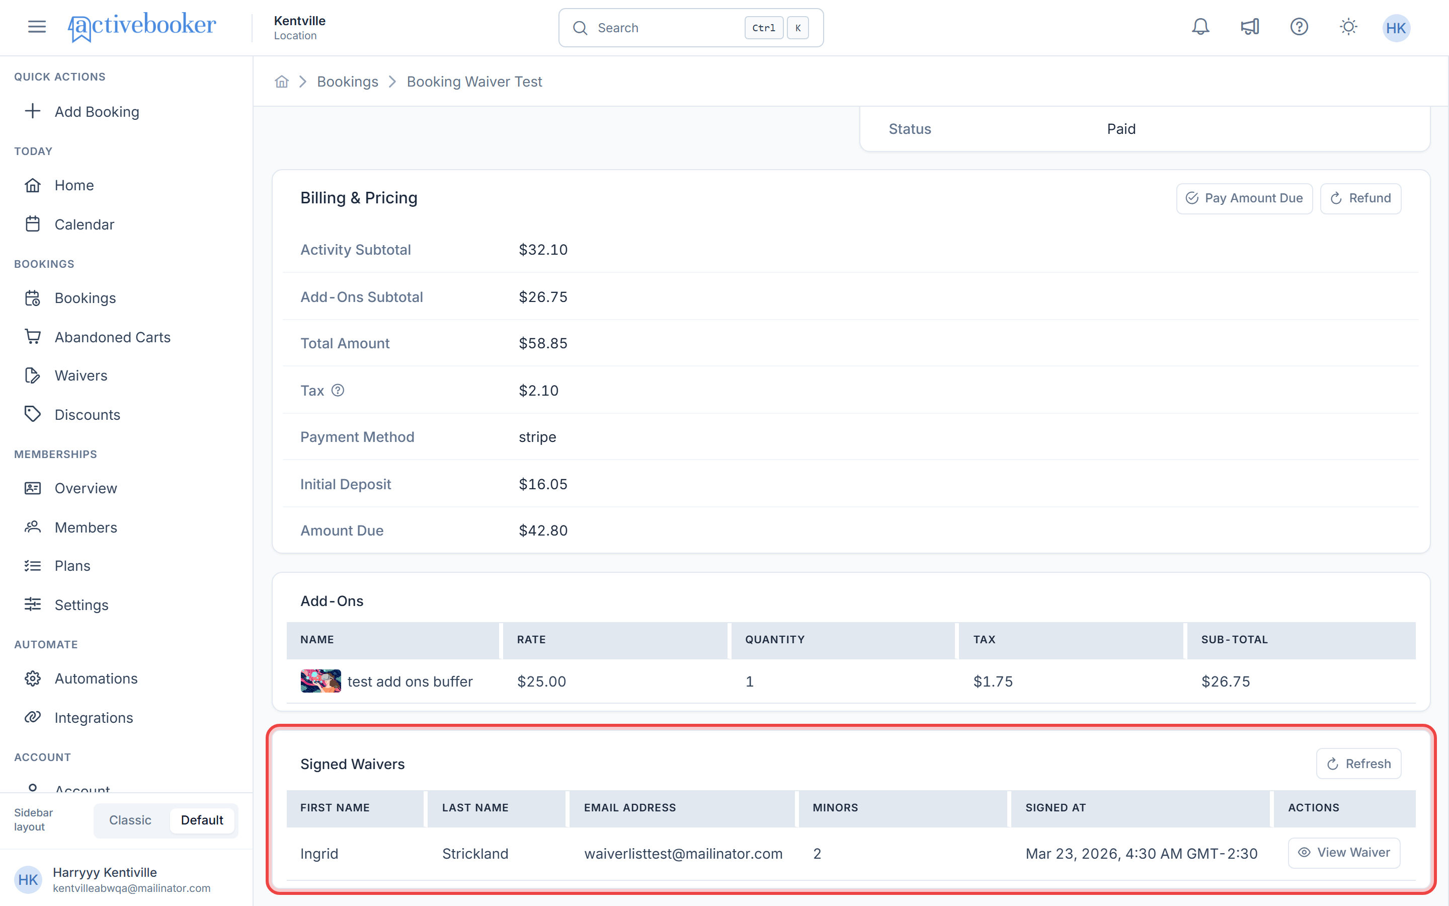Click Pay Amount Due button
1449x906 pixels.
[1244, 198]
